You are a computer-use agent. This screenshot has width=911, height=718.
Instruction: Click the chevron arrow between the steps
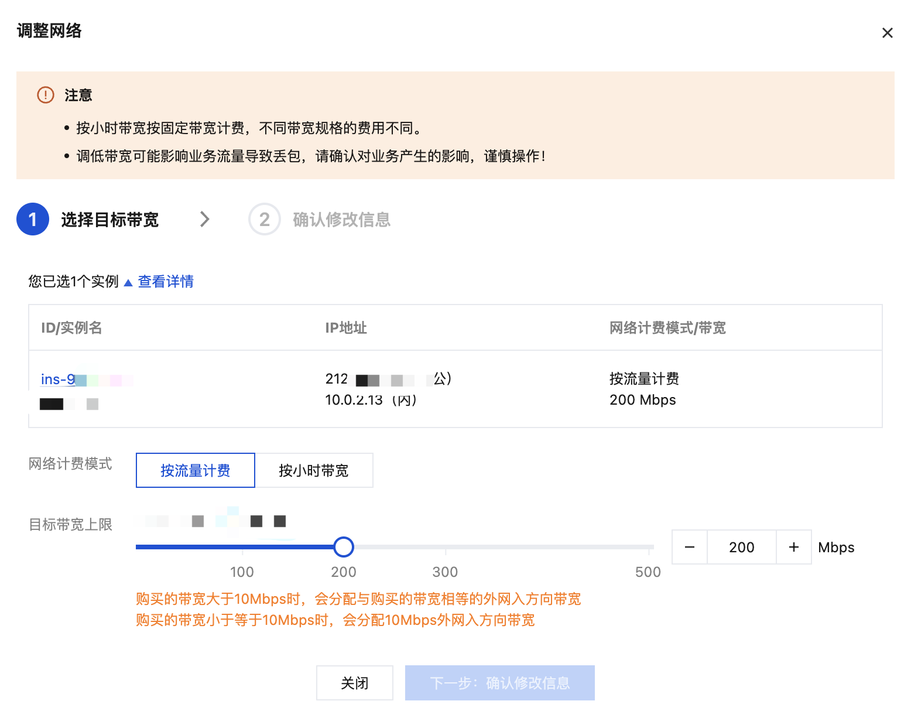[x=204, y=219]
